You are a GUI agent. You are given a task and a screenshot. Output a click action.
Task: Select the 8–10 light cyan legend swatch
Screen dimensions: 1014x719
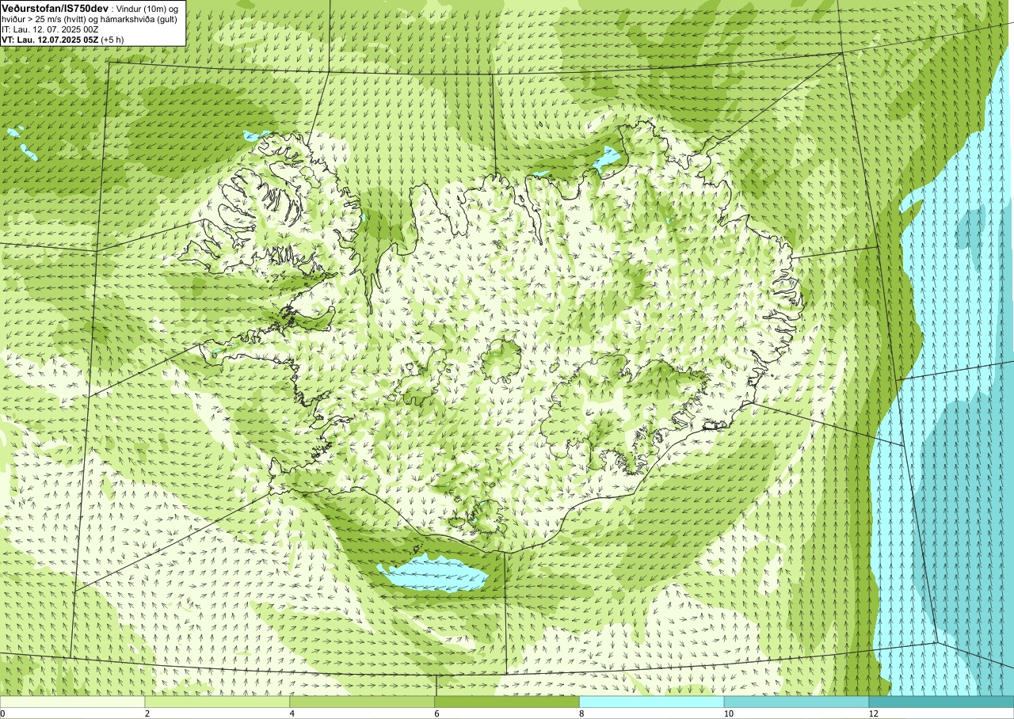[x=652, y=702]
